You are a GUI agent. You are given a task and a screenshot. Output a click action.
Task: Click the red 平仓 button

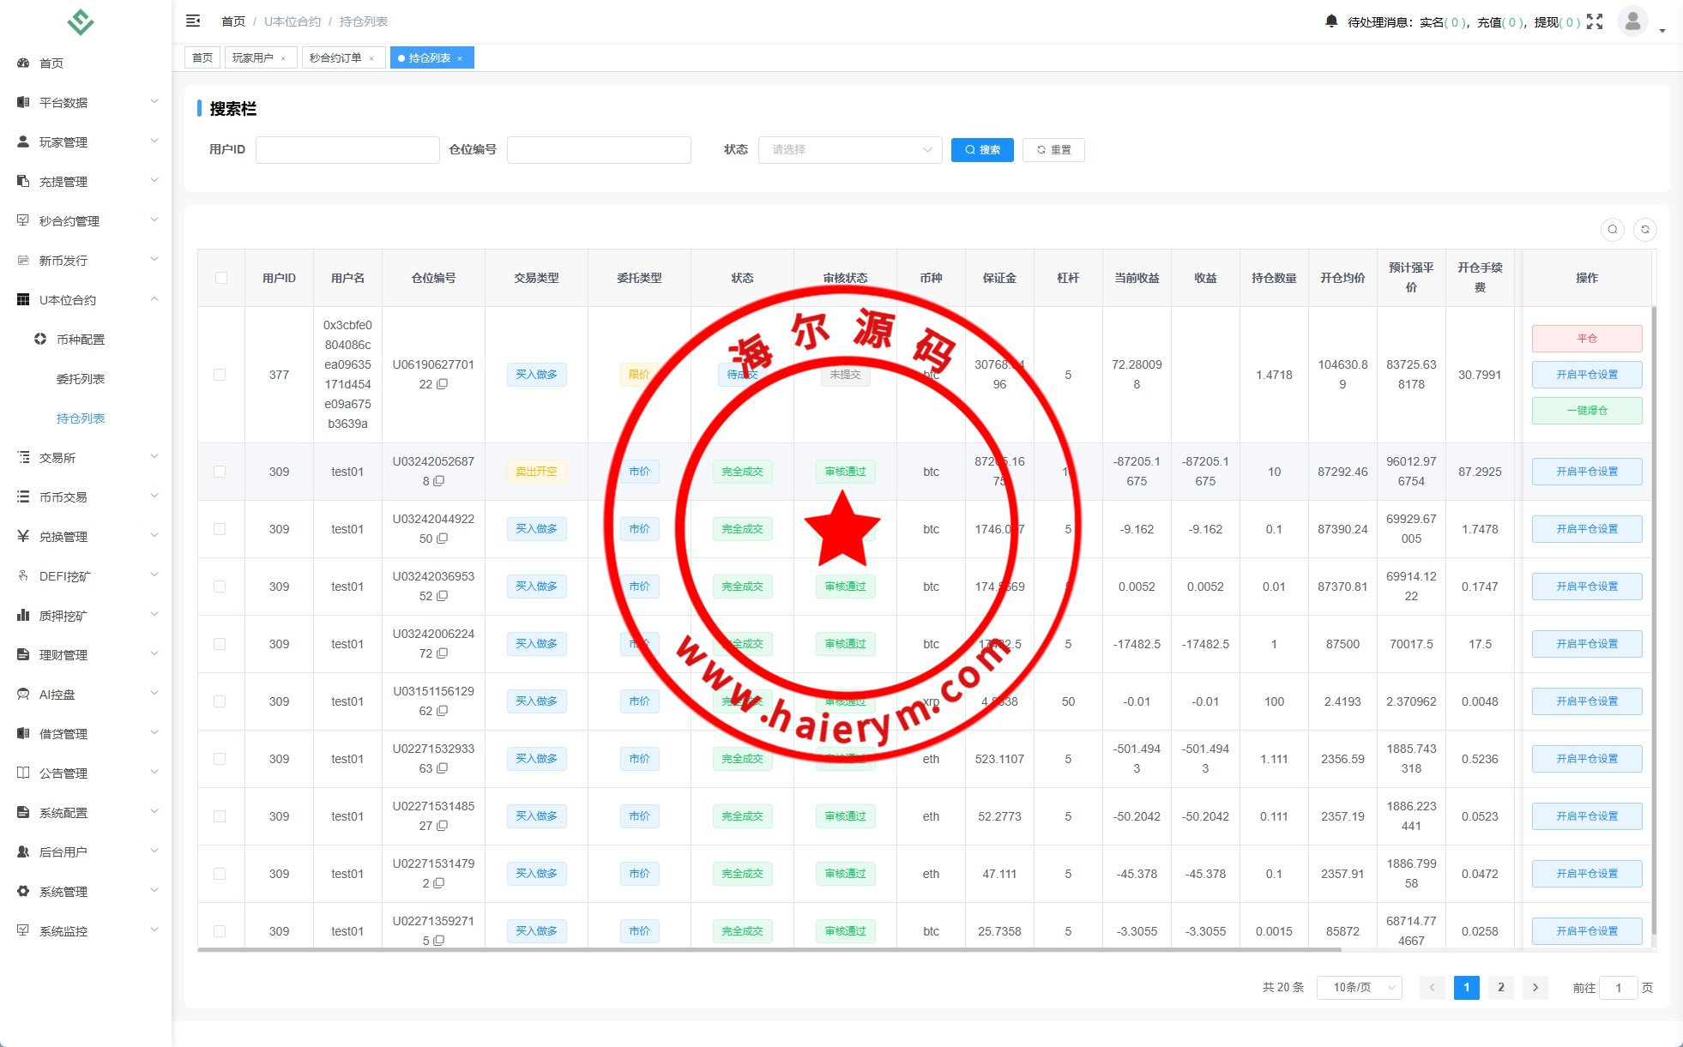[1586, 339]
